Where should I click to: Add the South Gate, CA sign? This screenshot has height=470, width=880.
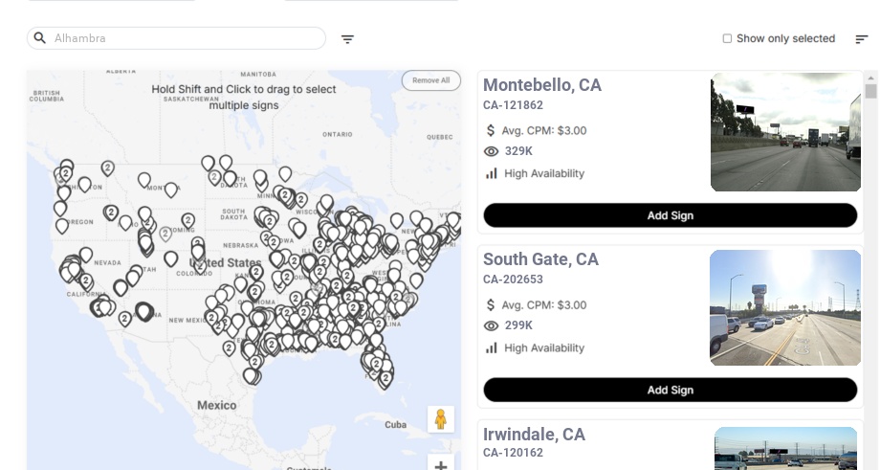[x=670, y=390]
